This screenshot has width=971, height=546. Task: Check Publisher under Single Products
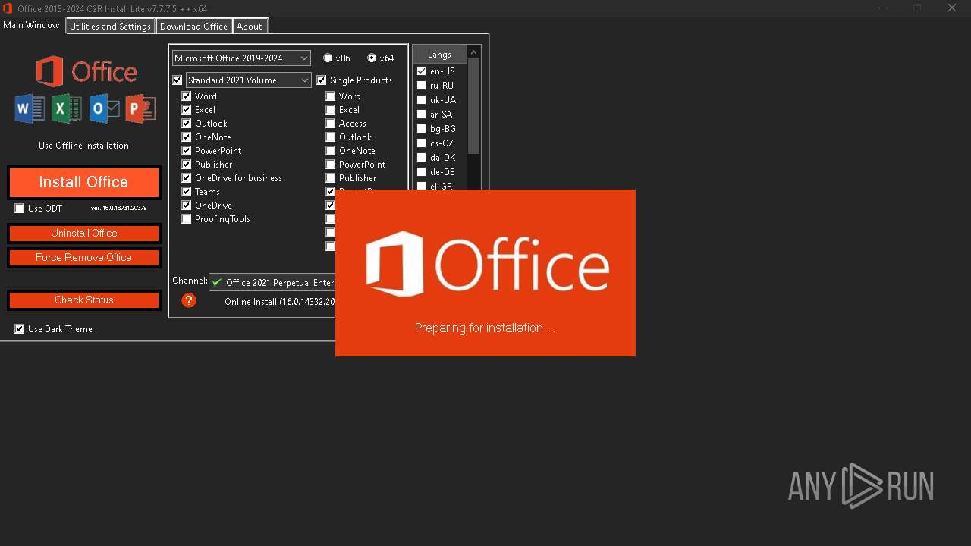coord(331,178)
